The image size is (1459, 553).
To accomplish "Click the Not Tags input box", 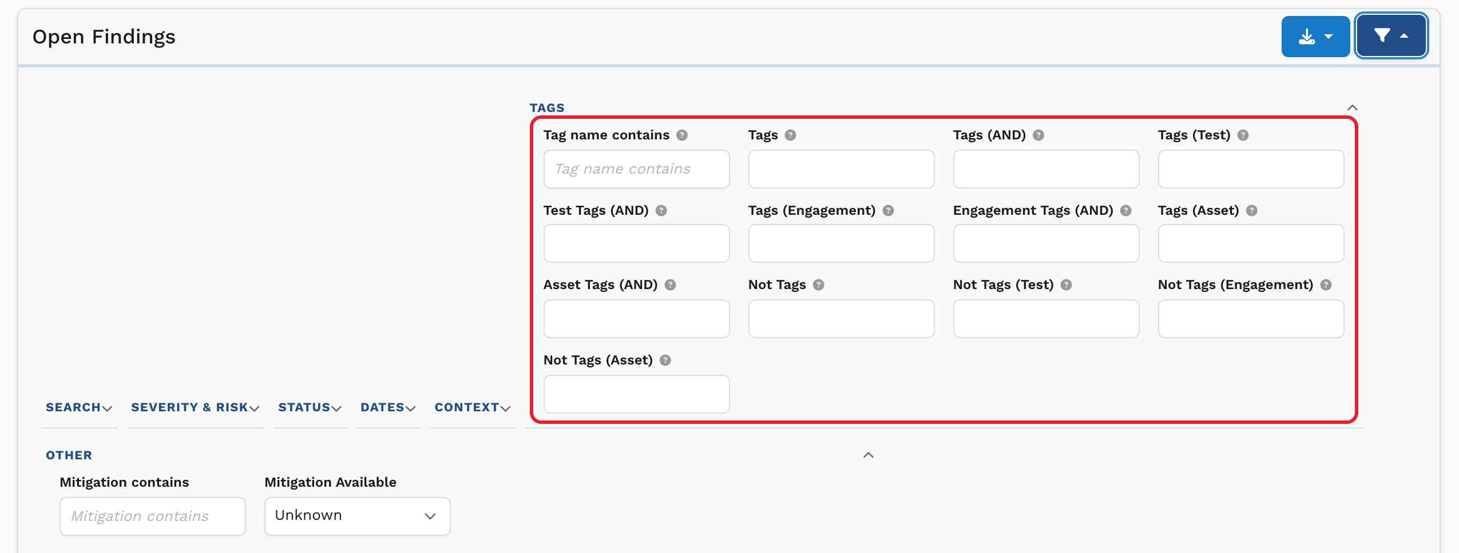I will click(x=841, y=319).
